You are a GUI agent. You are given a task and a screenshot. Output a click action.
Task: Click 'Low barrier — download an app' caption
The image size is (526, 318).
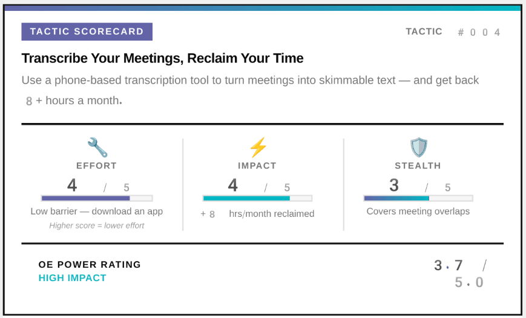point(97,211)
